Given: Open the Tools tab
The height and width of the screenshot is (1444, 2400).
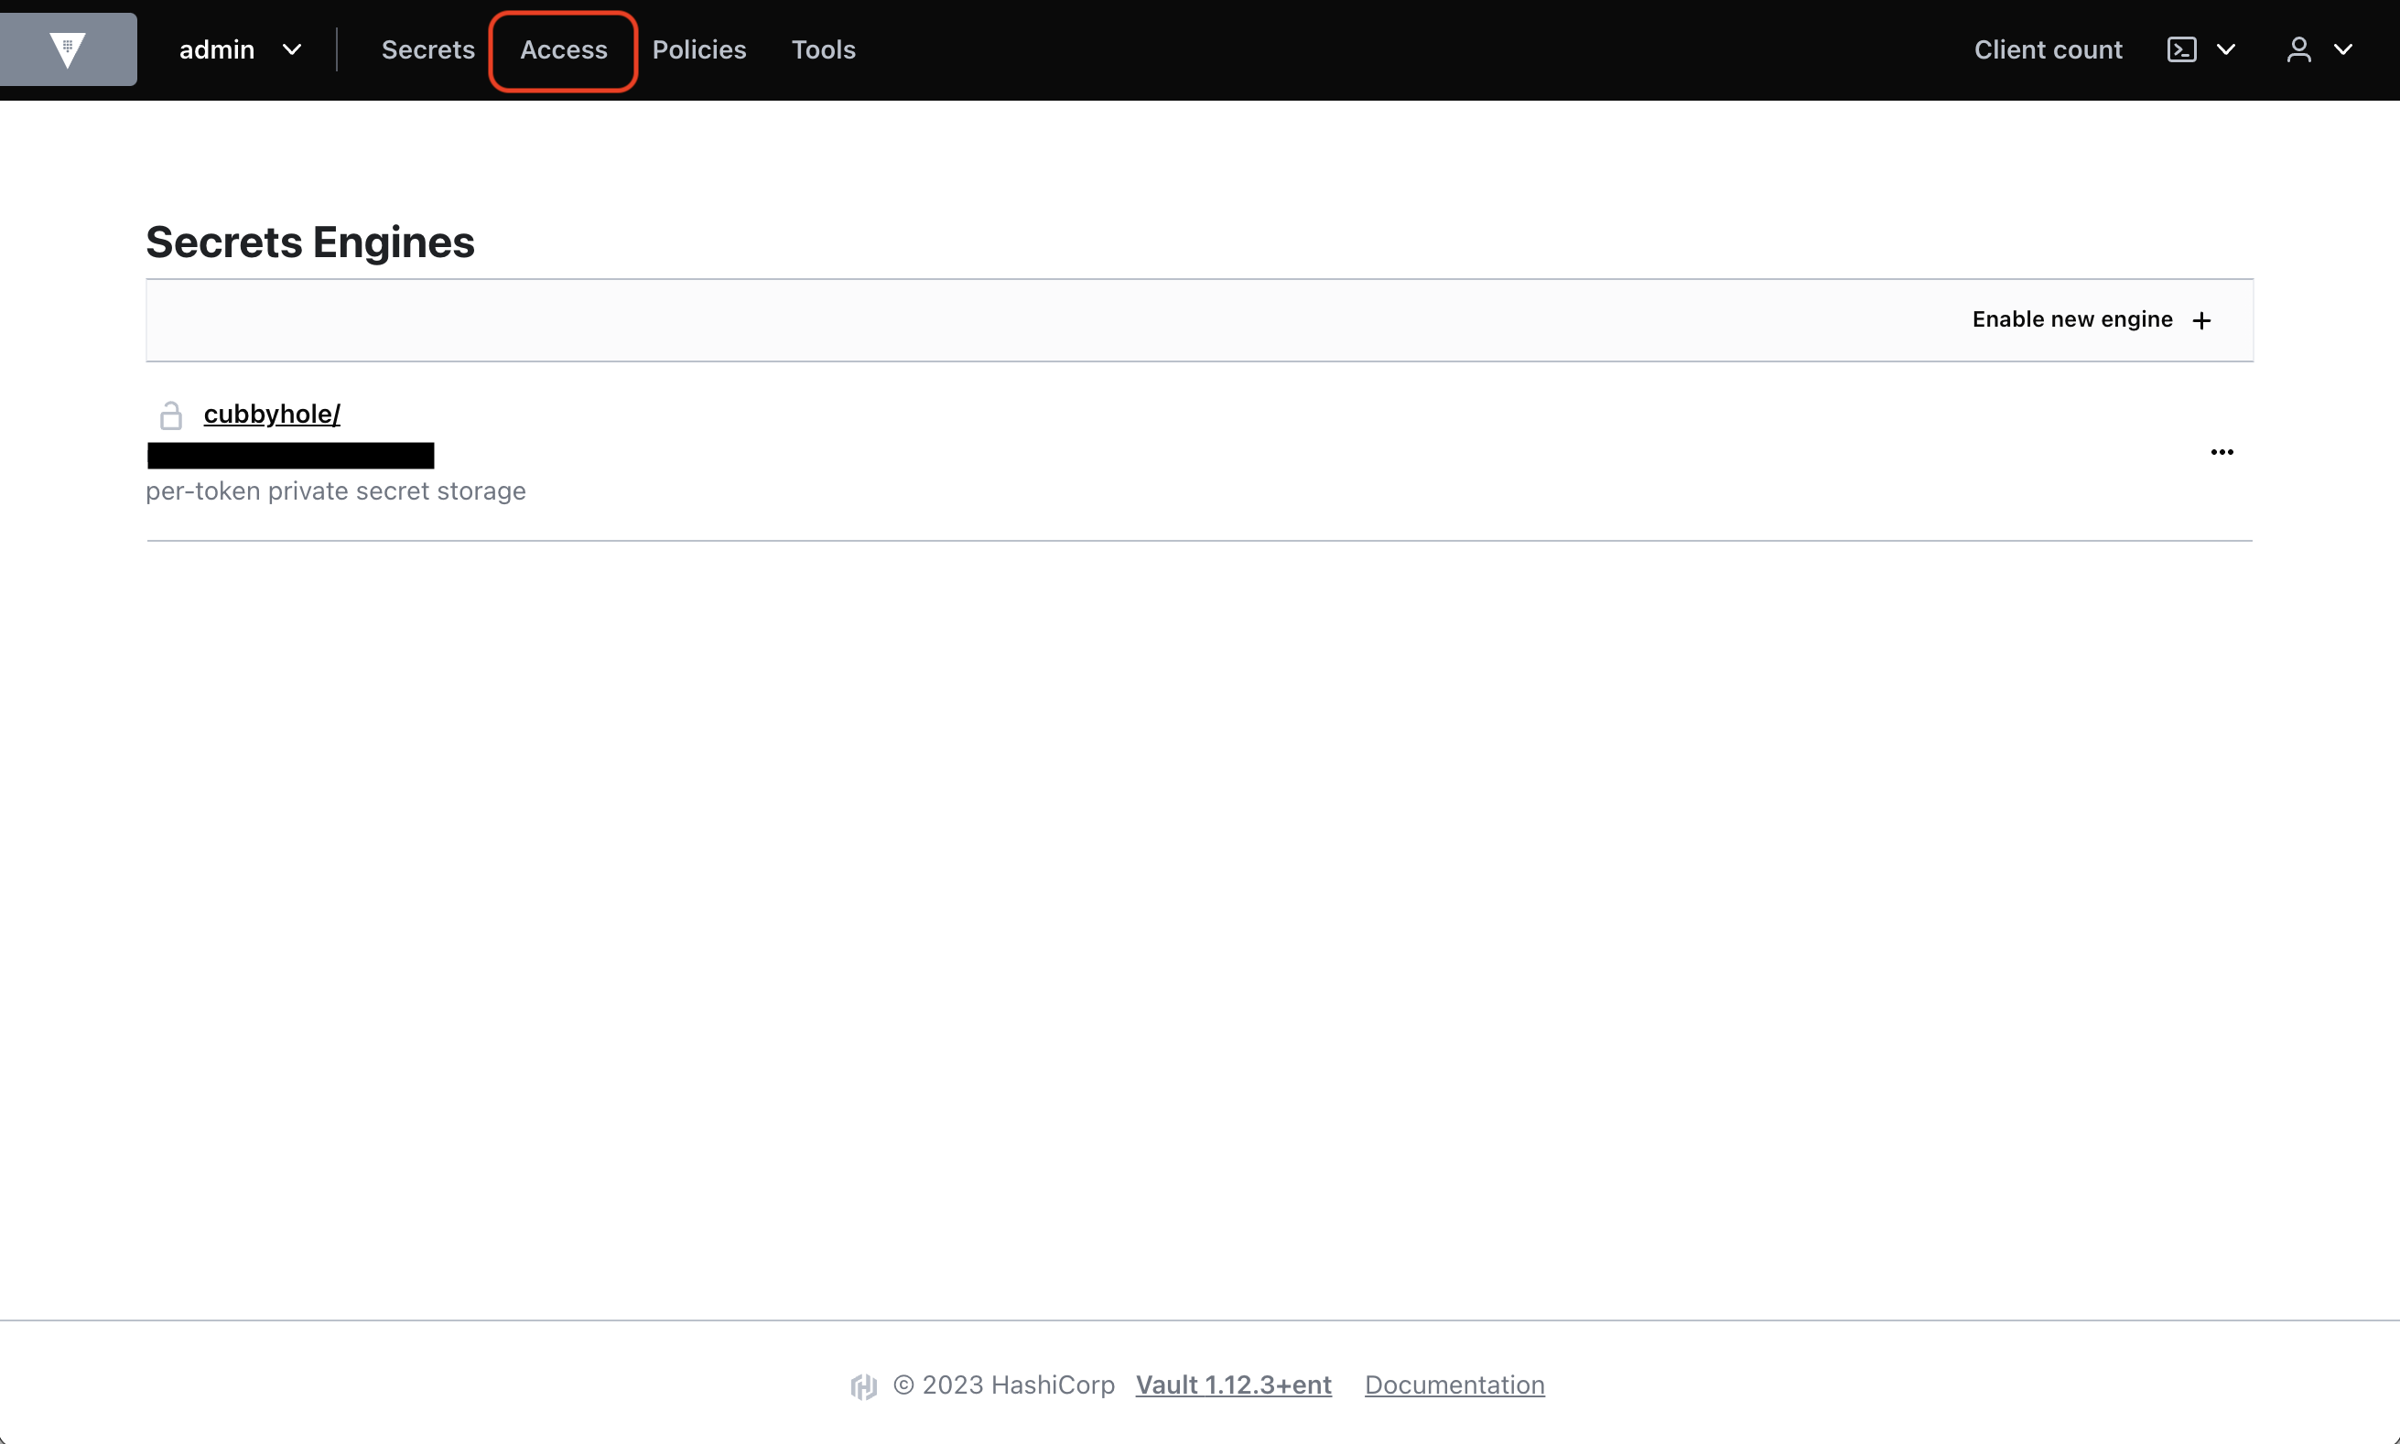Looking at the screenshot, I should (x=824, y=49).
